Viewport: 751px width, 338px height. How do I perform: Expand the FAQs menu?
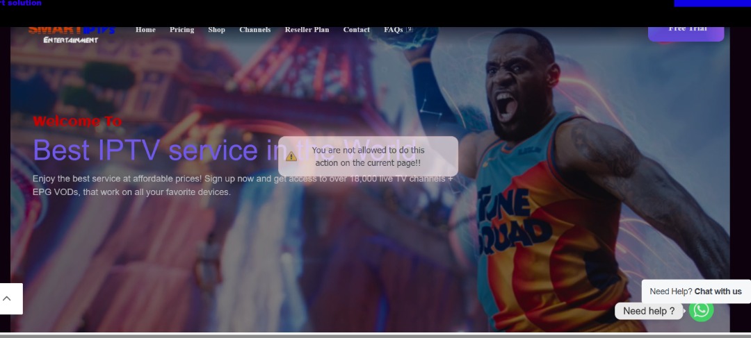[393, 30]
